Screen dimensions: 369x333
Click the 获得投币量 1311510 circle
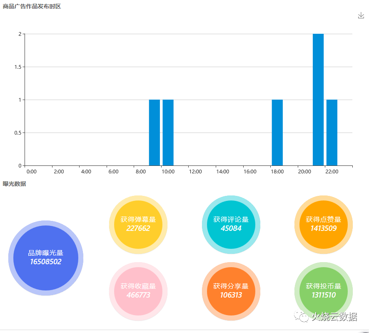point(324,291)
